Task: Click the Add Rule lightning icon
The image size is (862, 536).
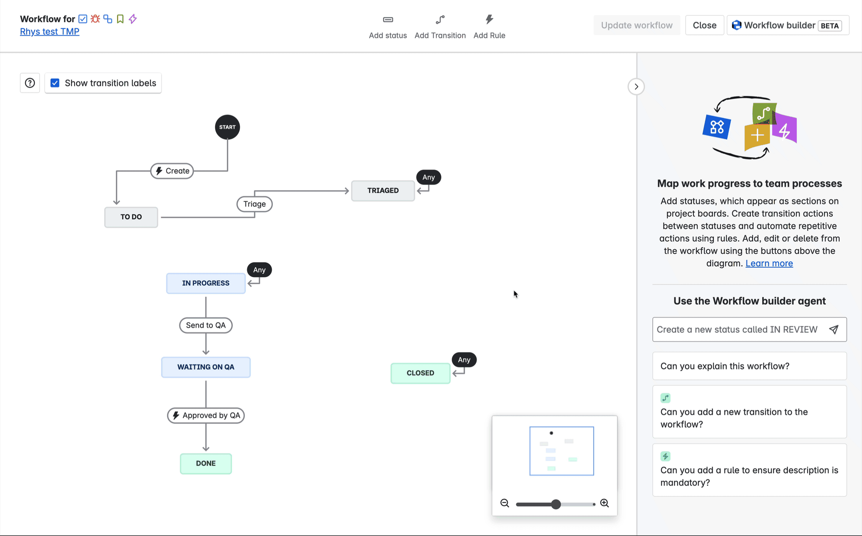Action: [x=489, y=20]
